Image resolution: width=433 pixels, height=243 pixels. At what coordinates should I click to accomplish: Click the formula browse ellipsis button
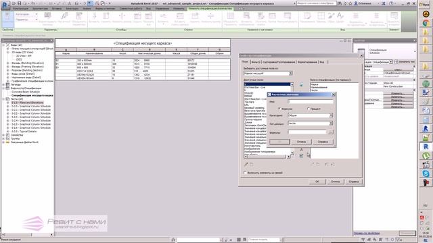tap(331, 132)
